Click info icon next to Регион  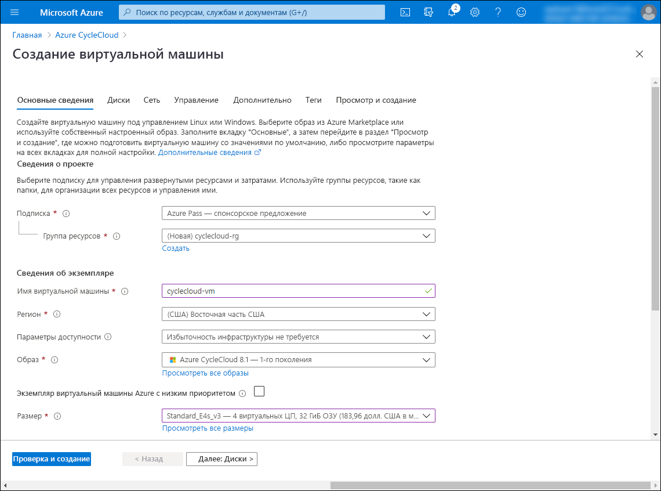coord(57,314)
